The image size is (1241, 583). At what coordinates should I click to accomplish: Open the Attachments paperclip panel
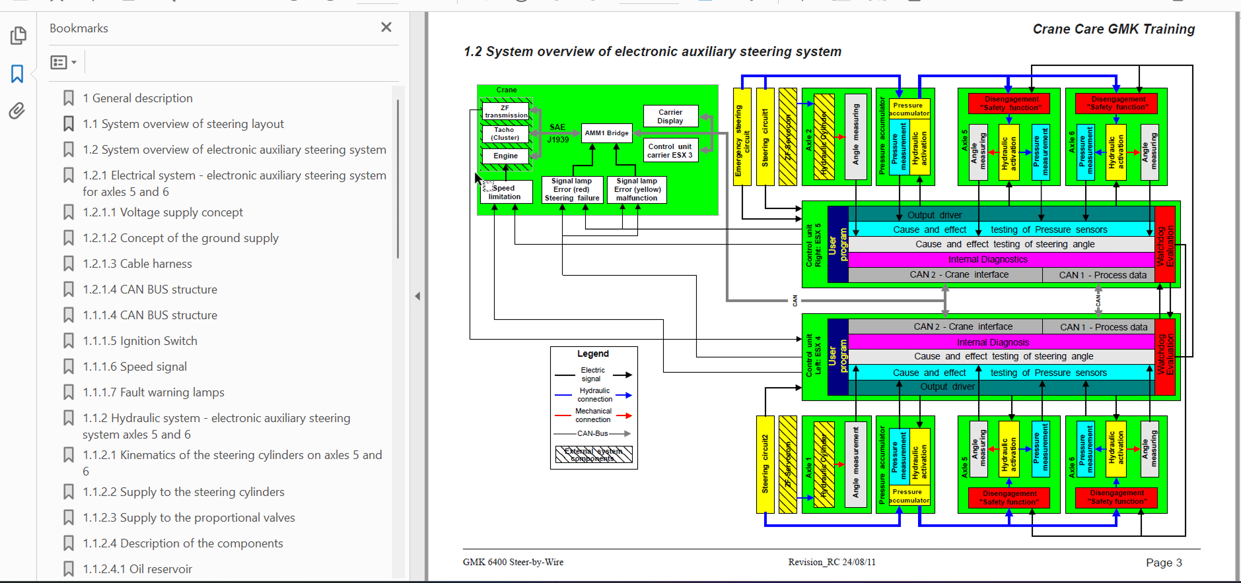18,111
